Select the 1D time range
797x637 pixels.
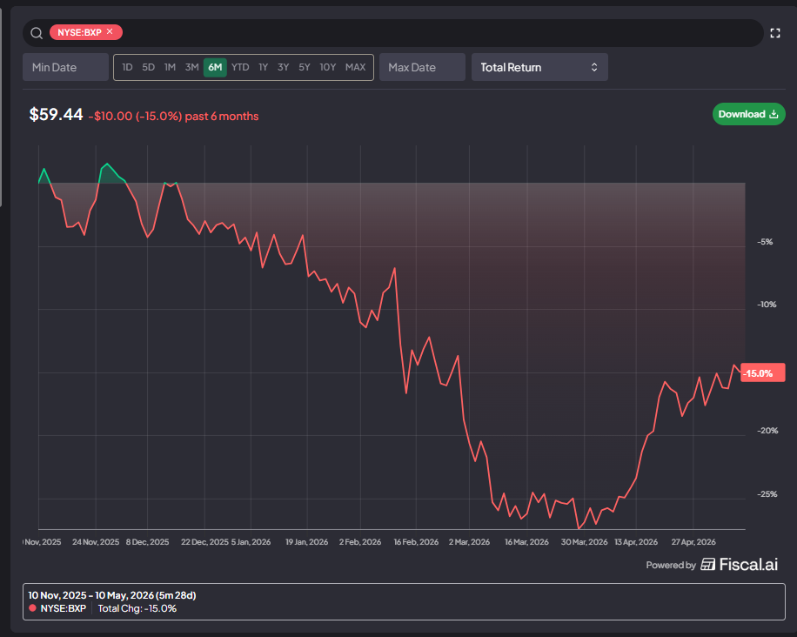pyautogui.click(x=127, y=67)
